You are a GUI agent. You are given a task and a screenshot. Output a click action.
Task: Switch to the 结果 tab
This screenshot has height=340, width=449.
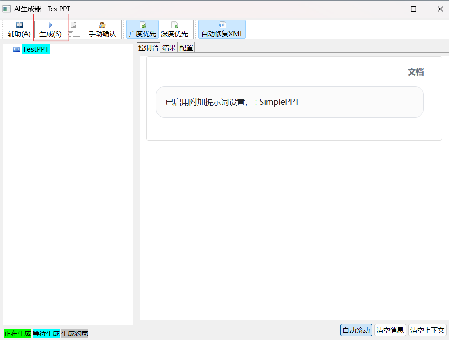coord(169,48)
